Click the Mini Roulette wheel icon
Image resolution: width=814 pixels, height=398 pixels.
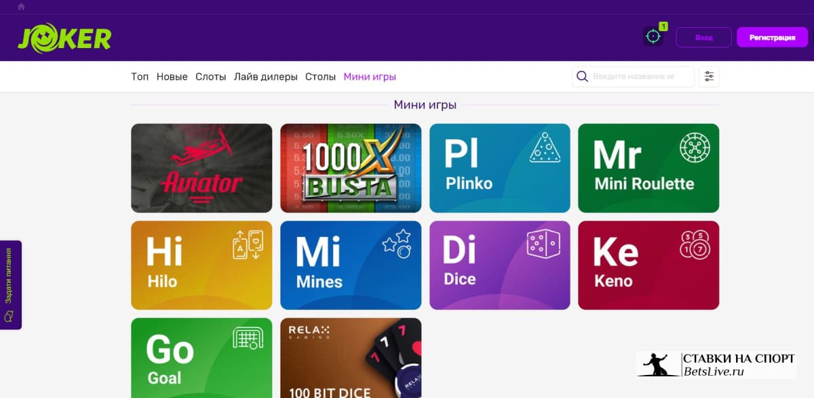695,147
